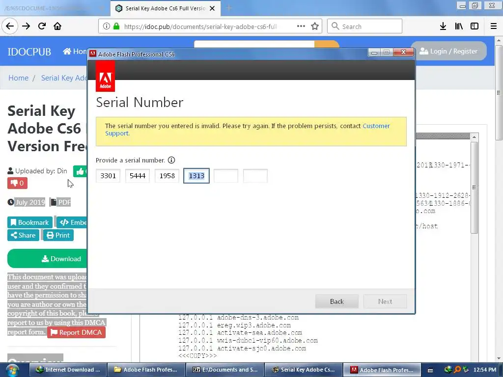Click the first serial field containing 3301
The width and height of the screenshot is (503, 377).
pyautogui.click(x=108, y=176)
